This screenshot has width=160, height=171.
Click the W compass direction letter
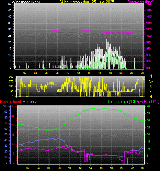coord(151,82)
